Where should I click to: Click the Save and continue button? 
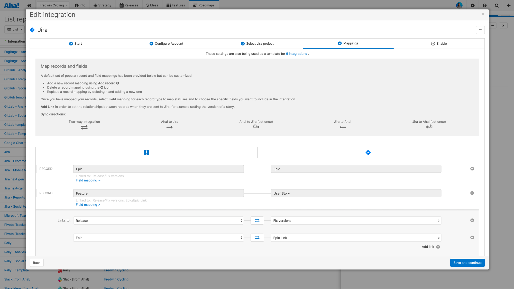(467, 263)
